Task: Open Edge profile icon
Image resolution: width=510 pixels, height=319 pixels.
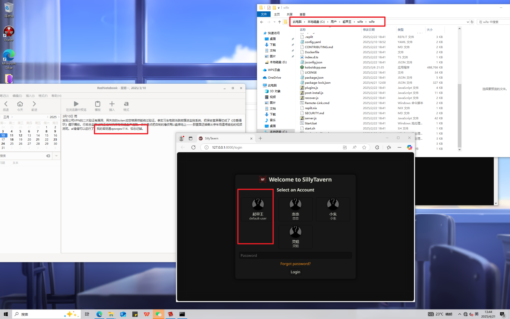Action: coord(181,138)
